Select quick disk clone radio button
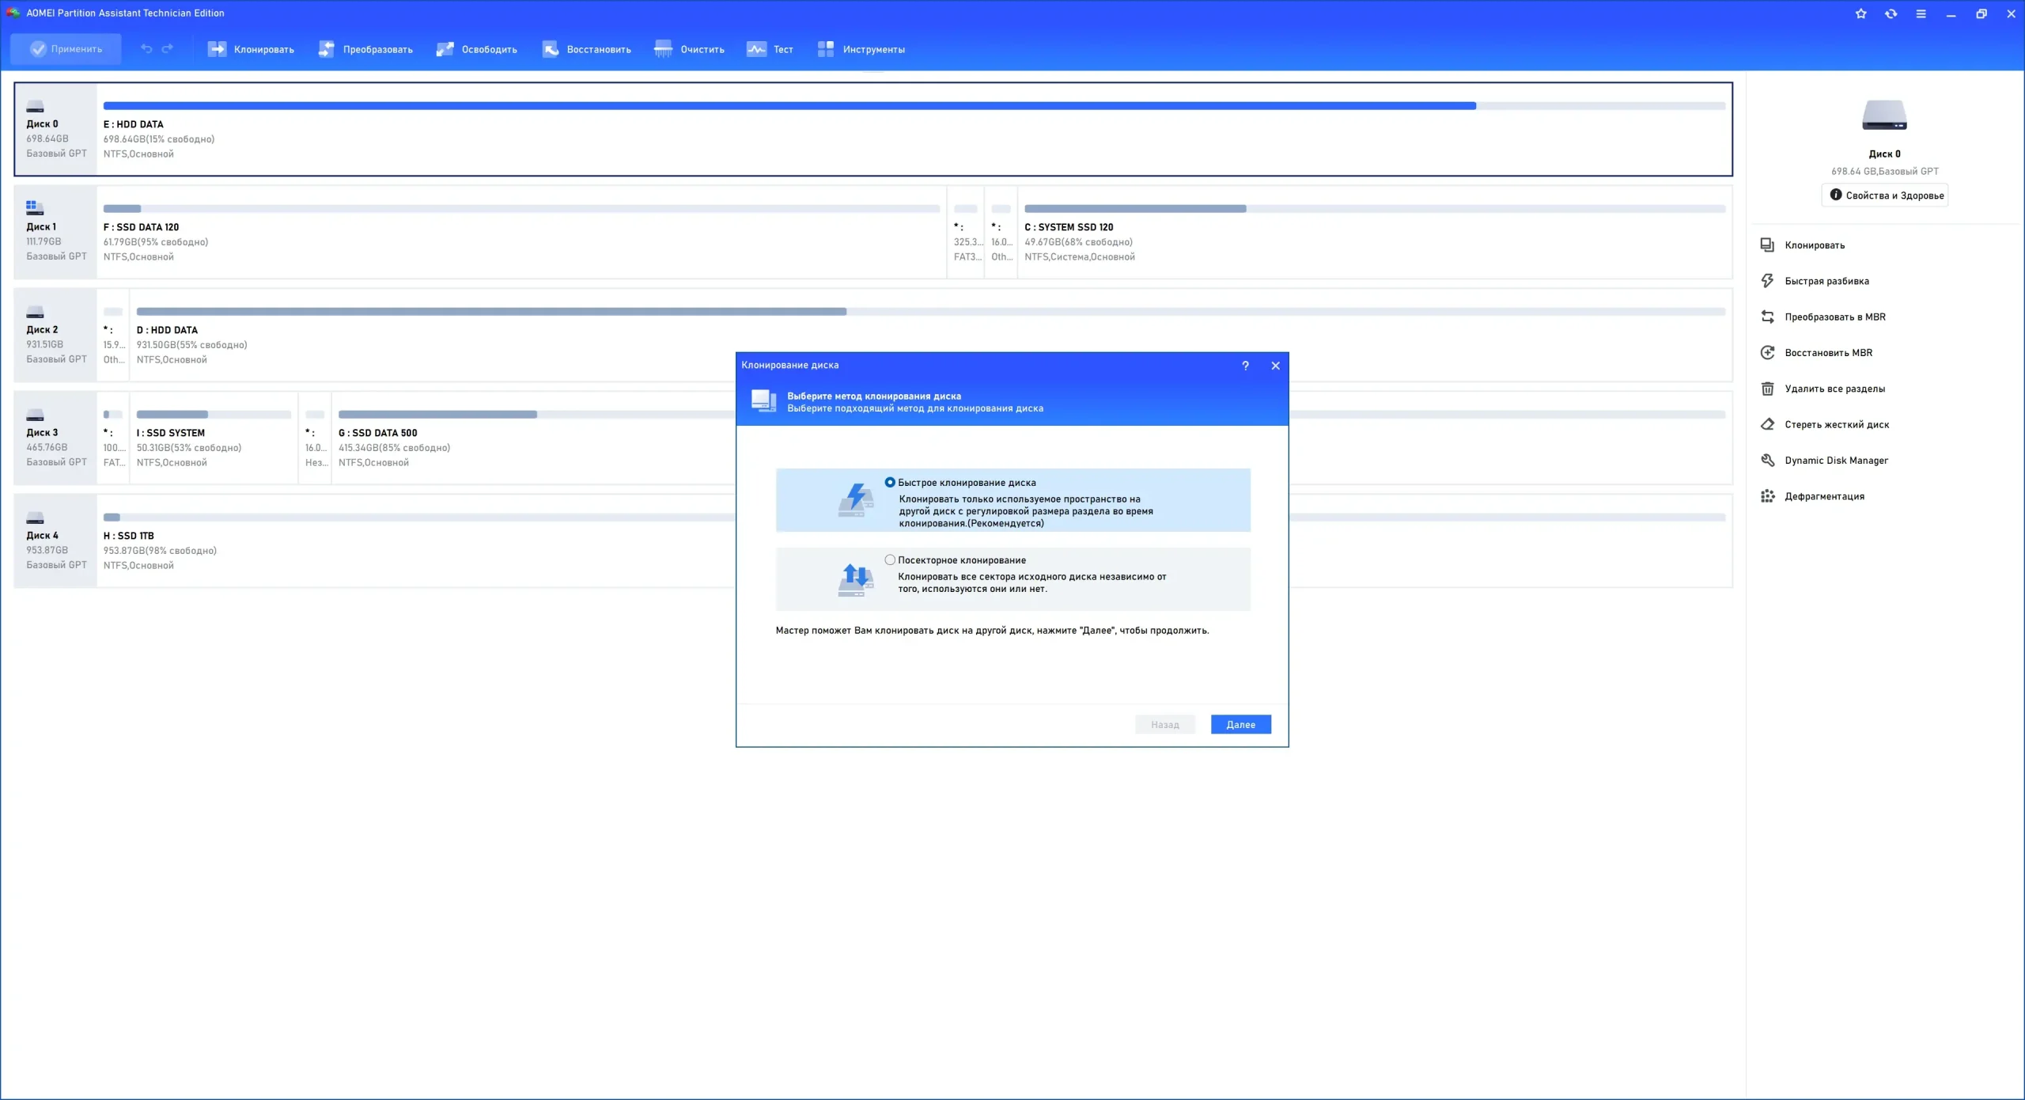The image size is (2025, 1100). [x=890, y=482]
